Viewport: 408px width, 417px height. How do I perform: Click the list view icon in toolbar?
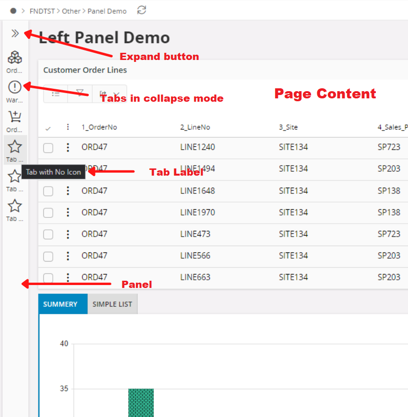pyautogui.click(x=56, y=94)
